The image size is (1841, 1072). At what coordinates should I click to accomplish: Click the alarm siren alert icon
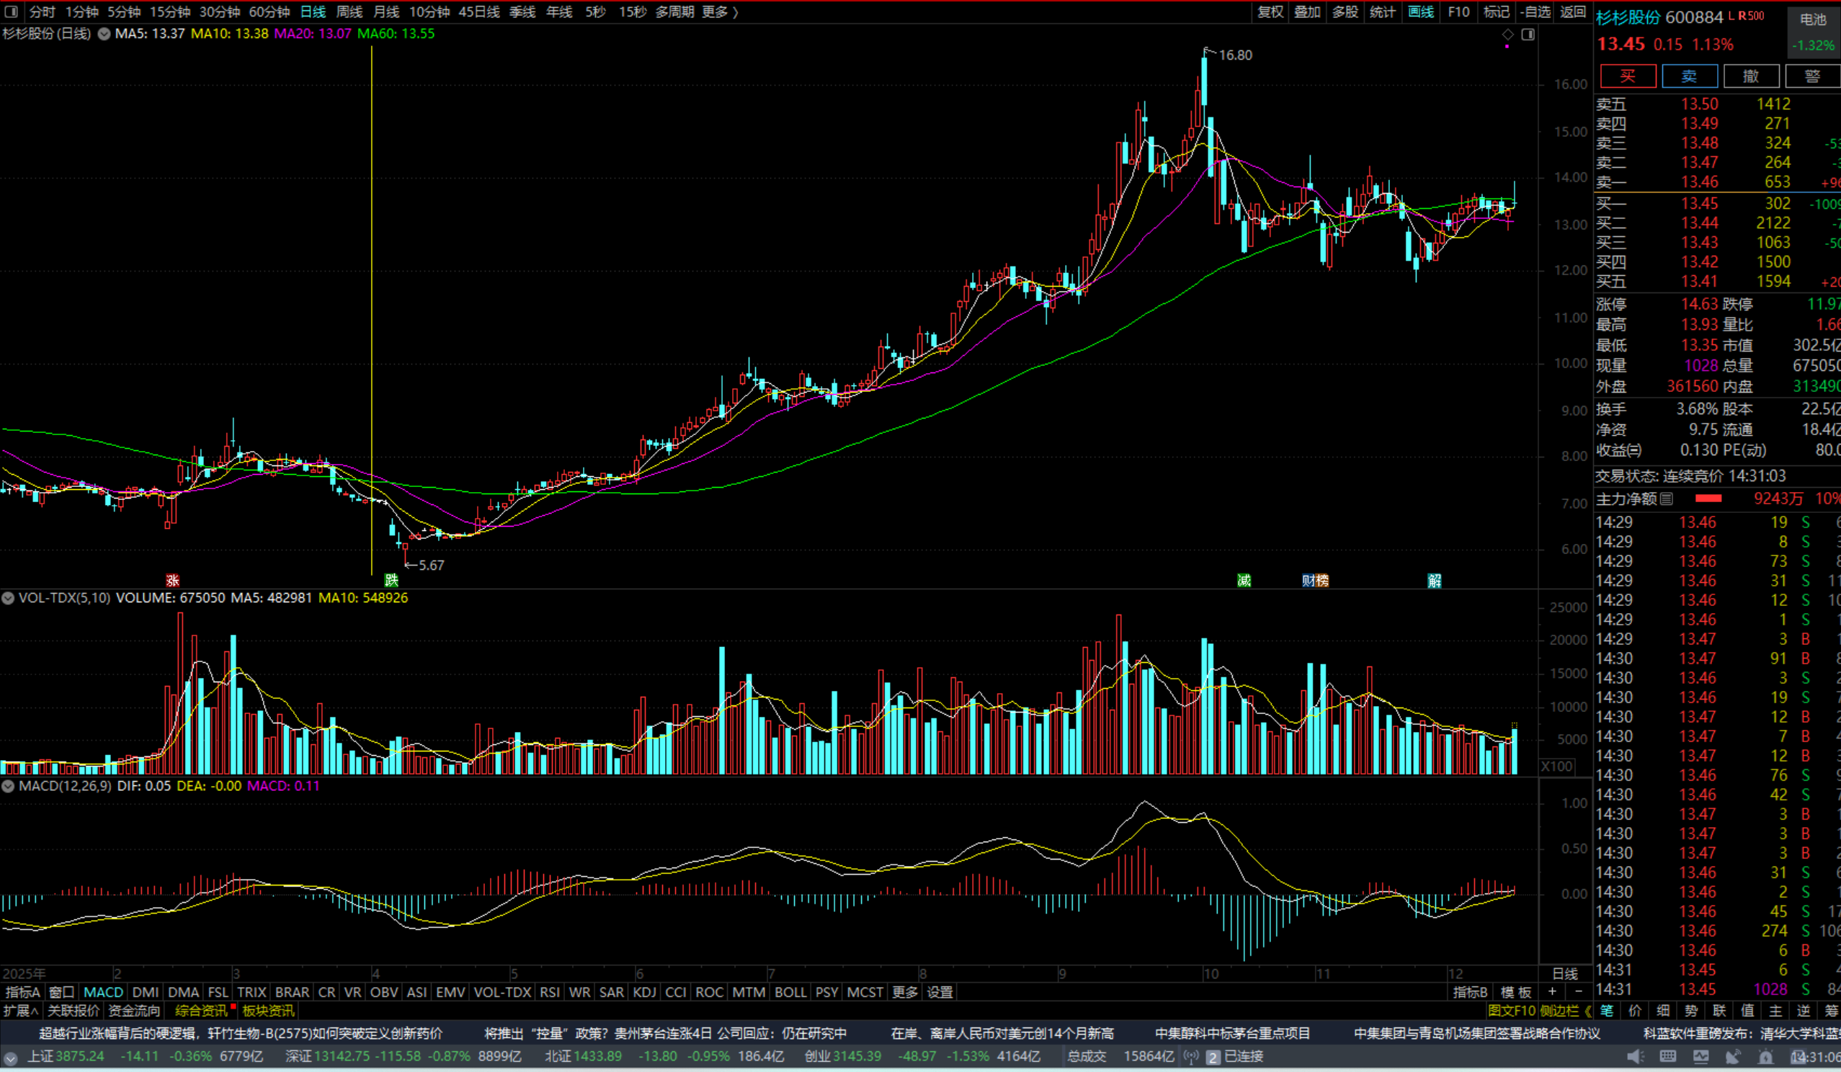(1766, 1057)
